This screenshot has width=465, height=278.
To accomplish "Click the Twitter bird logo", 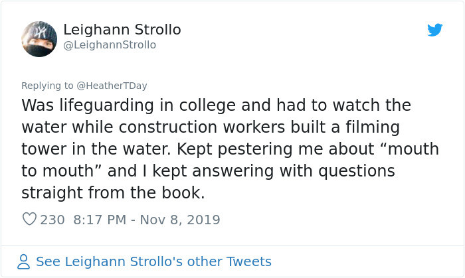I will click(x=434, y=30).
